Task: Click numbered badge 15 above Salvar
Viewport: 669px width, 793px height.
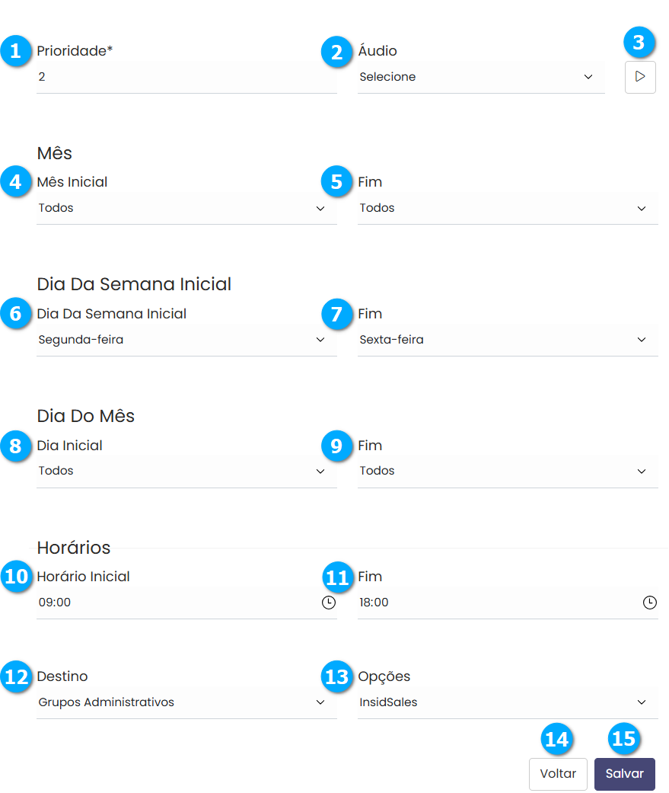Action: [x=623, y=740]
